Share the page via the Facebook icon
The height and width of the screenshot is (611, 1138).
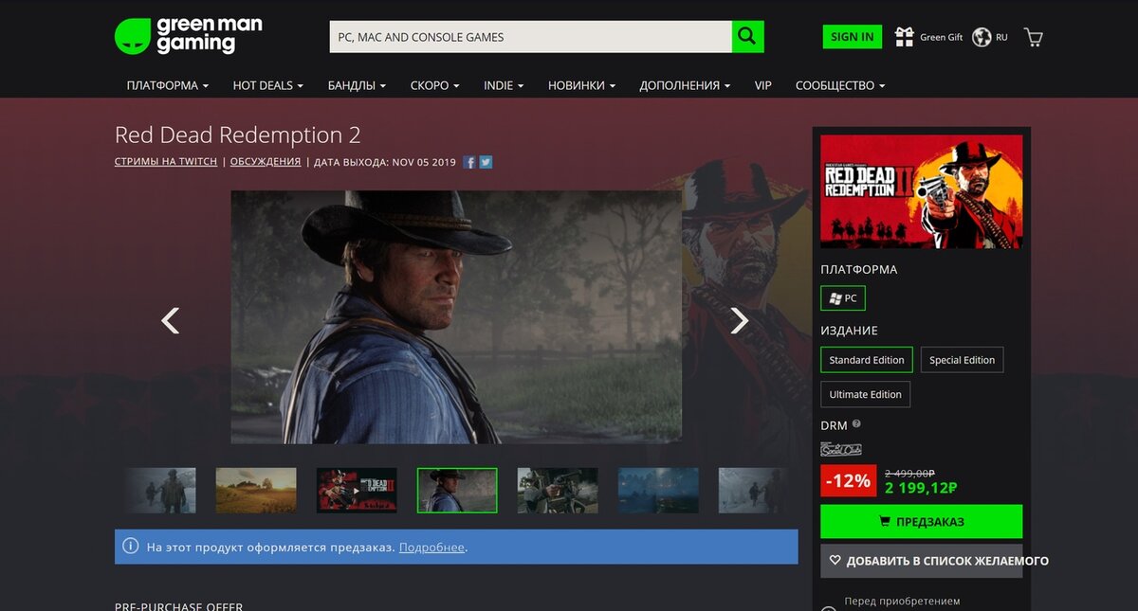pos(468,161)
